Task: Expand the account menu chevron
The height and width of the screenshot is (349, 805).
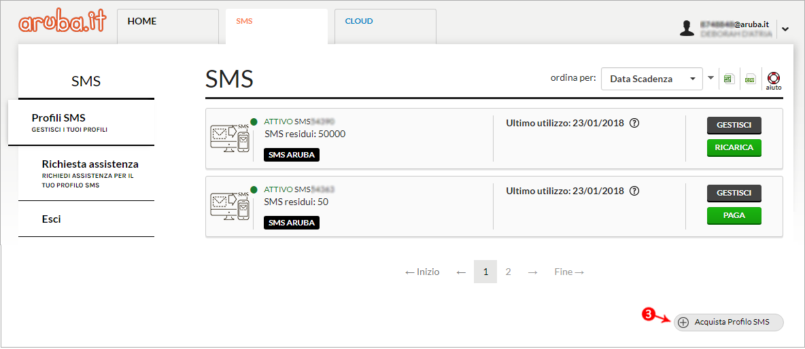Action: [x=785, y=29]
